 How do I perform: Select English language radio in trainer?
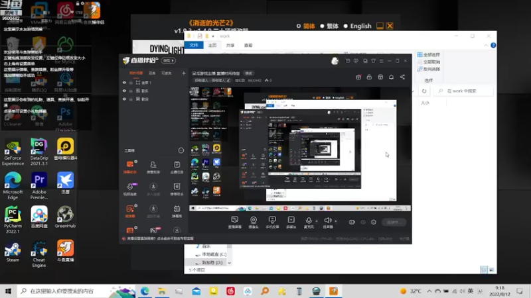coord(345,26)
